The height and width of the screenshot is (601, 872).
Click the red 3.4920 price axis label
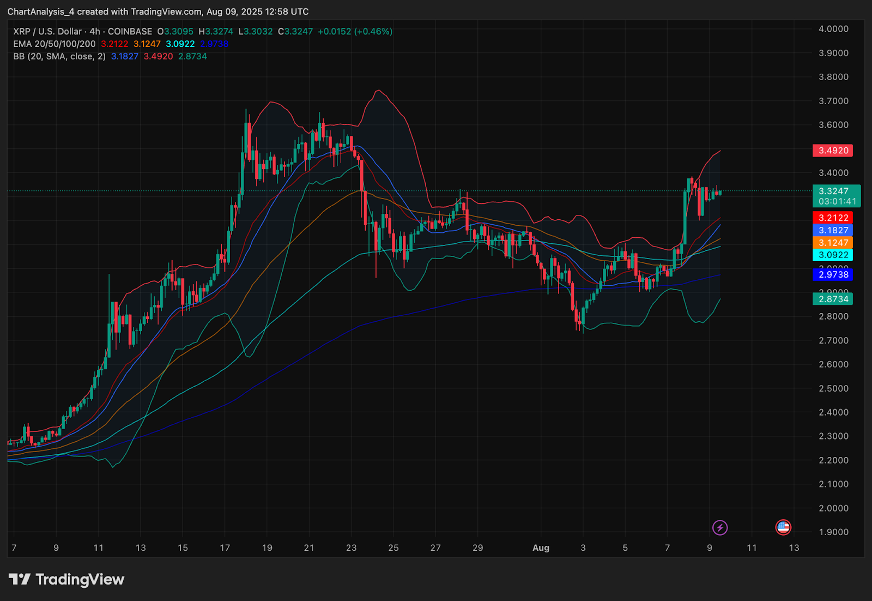tap(833, 151)
